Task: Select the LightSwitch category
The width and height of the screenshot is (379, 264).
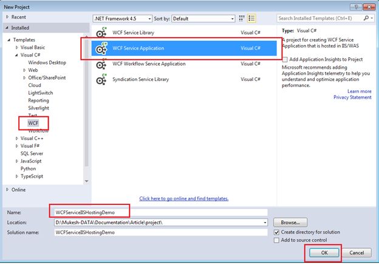Action: (x=40, y=93)
